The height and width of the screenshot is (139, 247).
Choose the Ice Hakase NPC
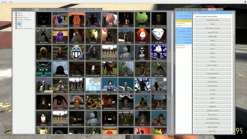(x=93, y=85)
